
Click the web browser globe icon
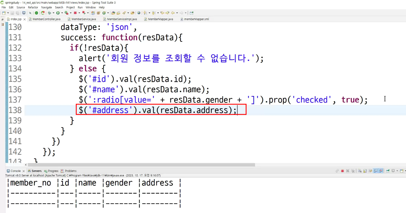tap(139, 13)
